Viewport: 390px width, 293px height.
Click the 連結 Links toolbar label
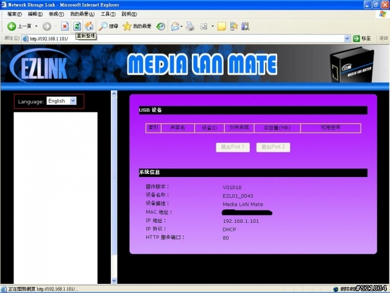click(383, 38)
